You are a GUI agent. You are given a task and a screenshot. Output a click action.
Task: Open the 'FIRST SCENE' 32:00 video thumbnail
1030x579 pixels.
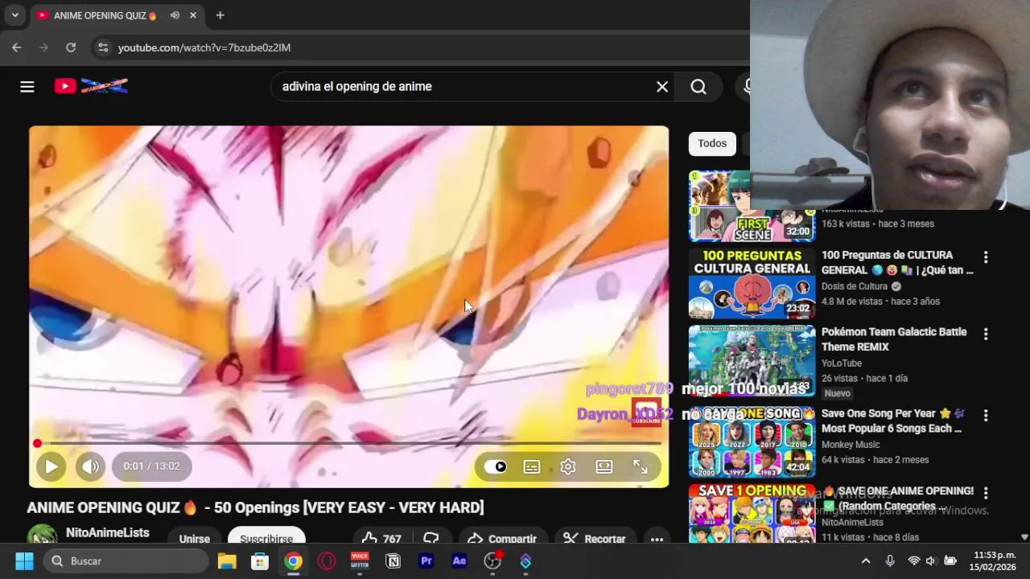click(x=752, y=206)
